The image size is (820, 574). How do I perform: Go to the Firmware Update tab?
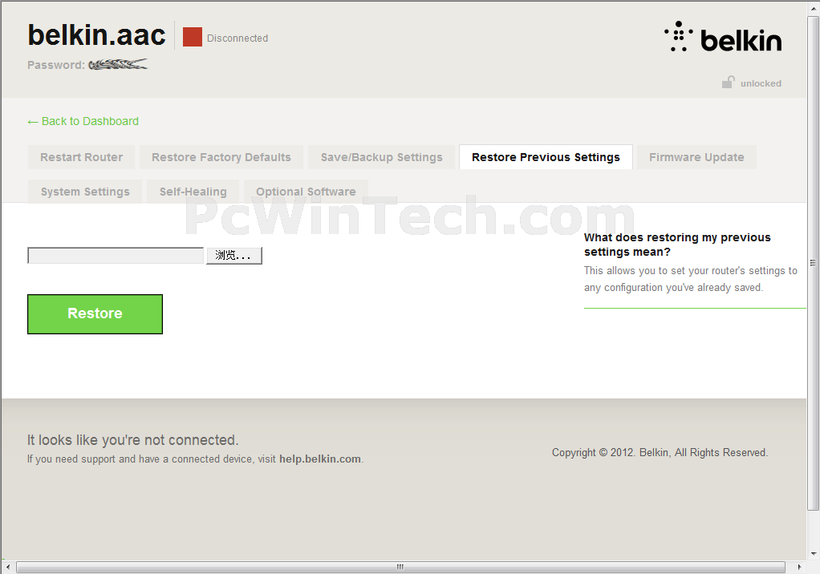pos(696,157)
